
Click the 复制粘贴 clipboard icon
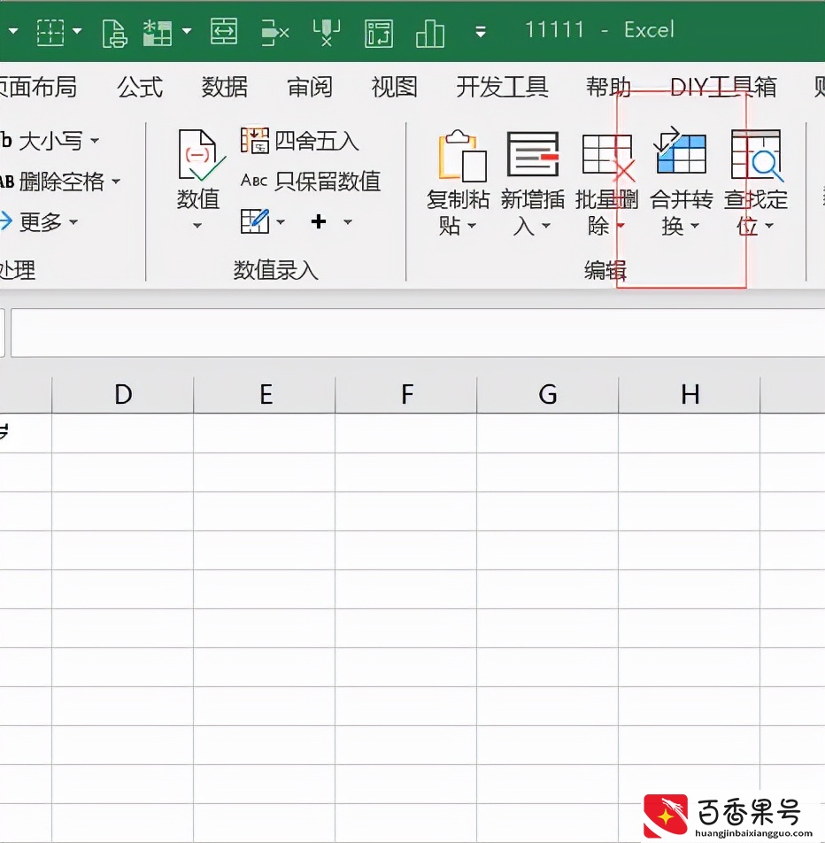pyautogui.click(x=462, y=156)
